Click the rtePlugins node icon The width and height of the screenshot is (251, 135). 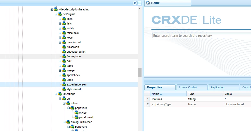coord(60,14)
